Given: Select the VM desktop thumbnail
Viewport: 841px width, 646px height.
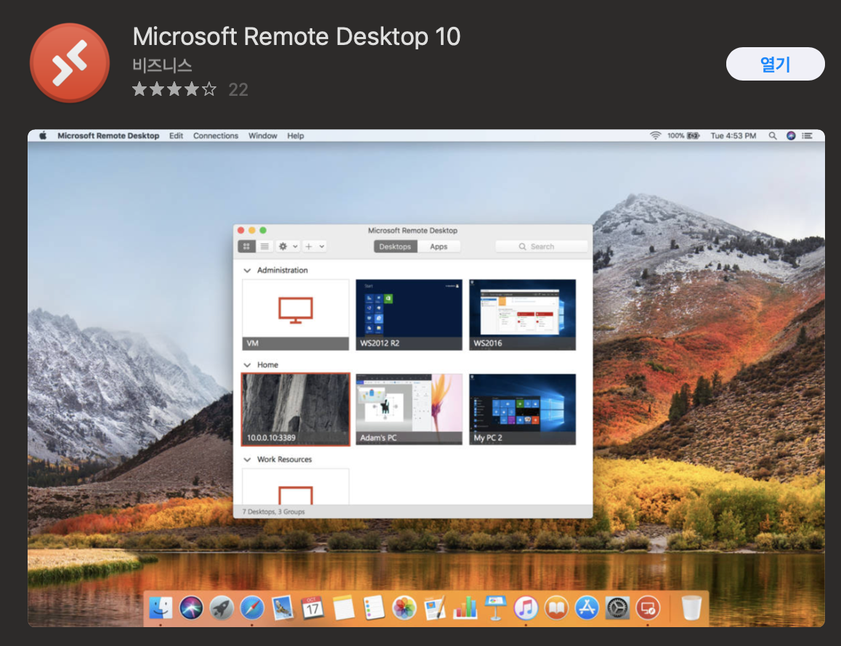Looking at the screenshot, I should coord(296,315).
